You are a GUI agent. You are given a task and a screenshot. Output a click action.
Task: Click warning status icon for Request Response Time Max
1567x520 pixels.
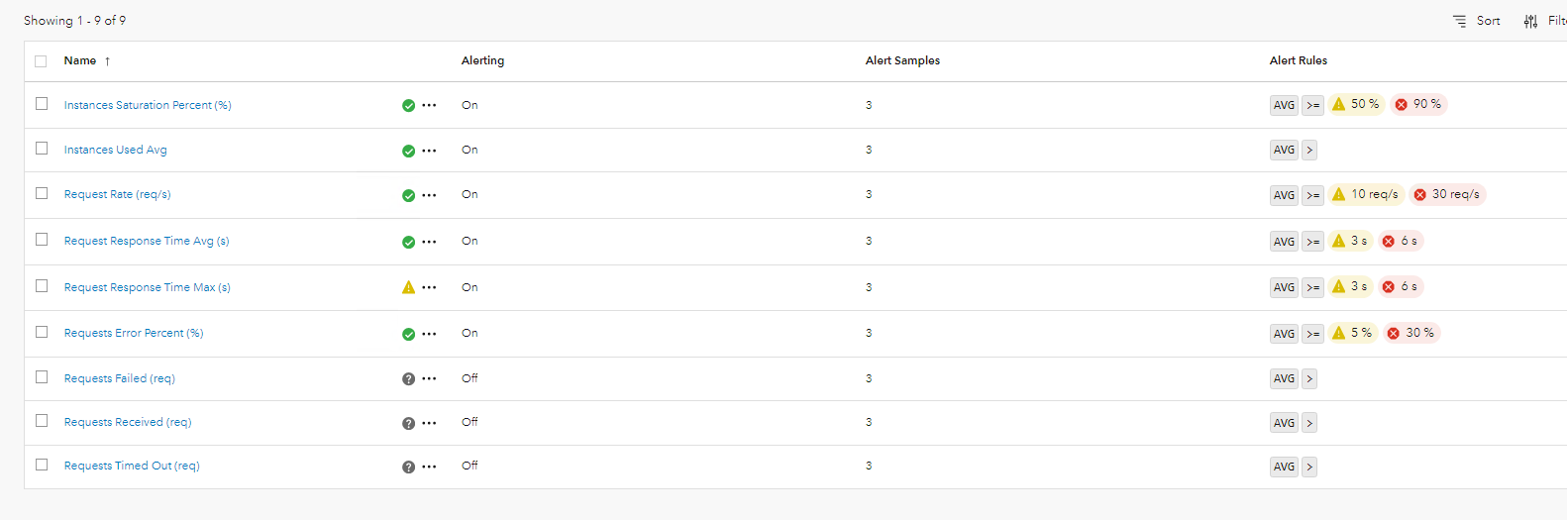click(408, 287)
